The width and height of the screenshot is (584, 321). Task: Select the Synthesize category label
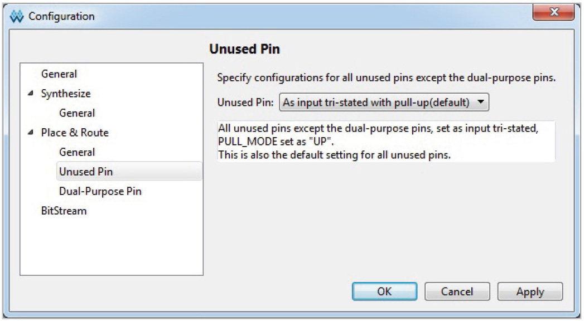tap(66, 94)
